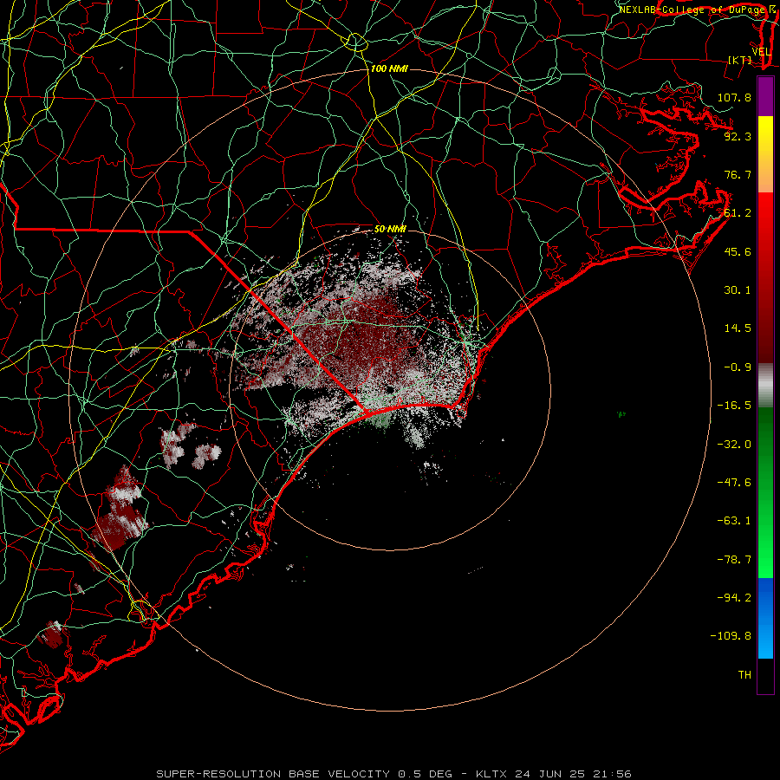The width and height of the screenshot is (780, 780).
Task: Select the 14.5 legend value
Action: point(738,328)
